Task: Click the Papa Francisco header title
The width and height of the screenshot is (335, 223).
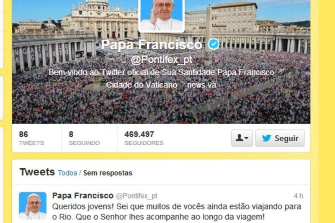Action: coord(152,45)
